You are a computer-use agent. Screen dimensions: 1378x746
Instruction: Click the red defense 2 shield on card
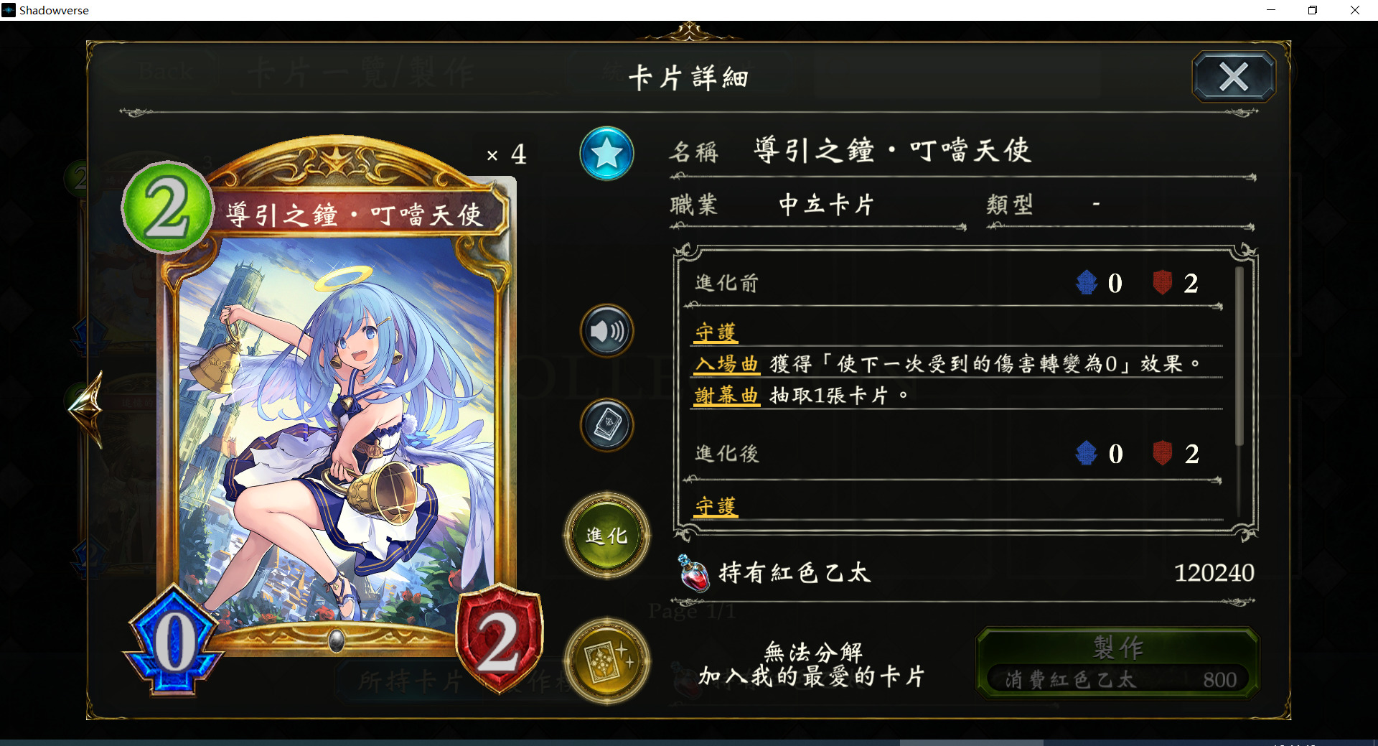point(500,639)
